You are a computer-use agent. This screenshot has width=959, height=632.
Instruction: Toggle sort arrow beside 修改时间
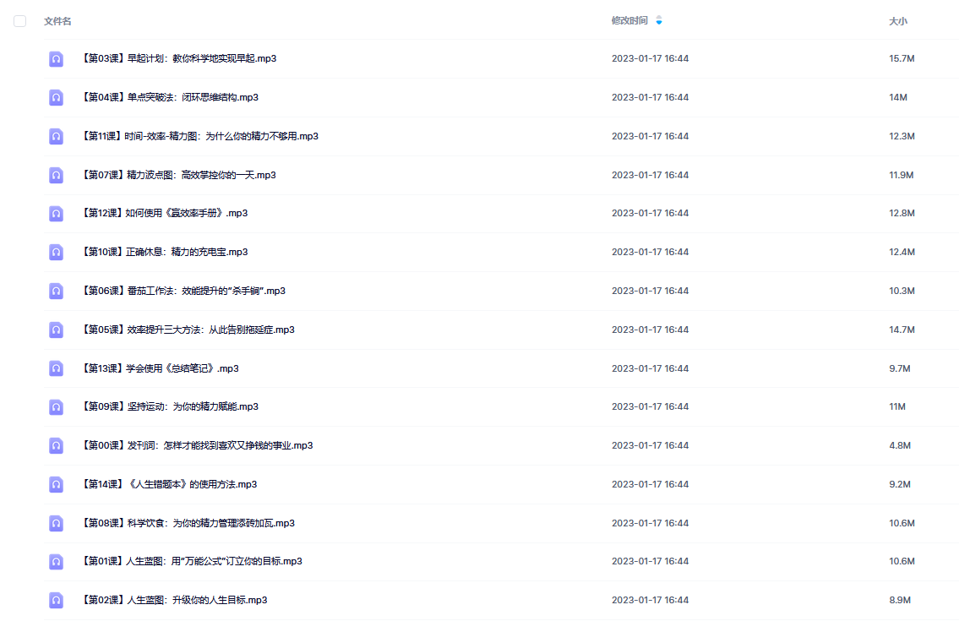659,21
